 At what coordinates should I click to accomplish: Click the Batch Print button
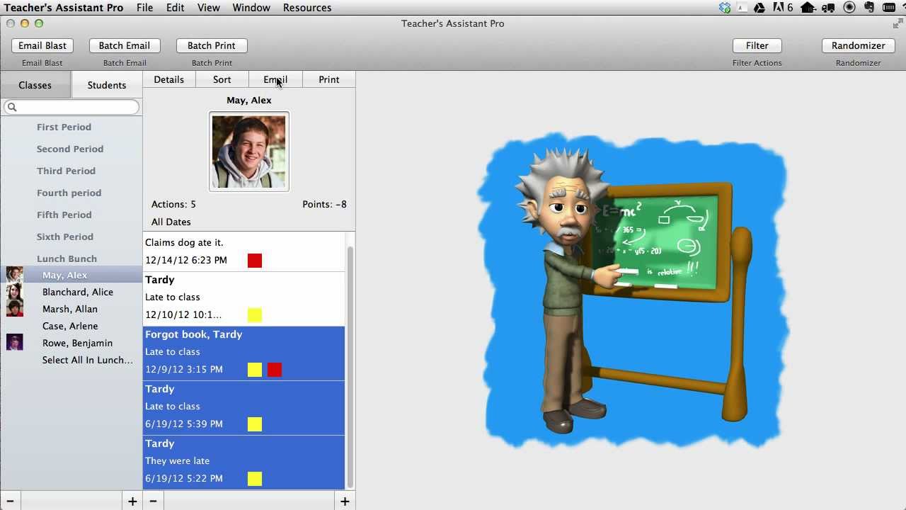point(212,45)
